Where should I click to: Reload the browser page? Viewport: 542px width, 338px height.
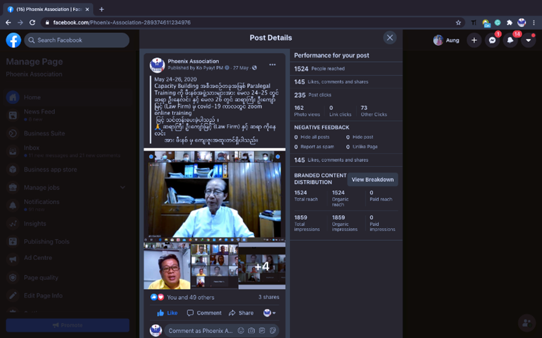click(32, 23)
